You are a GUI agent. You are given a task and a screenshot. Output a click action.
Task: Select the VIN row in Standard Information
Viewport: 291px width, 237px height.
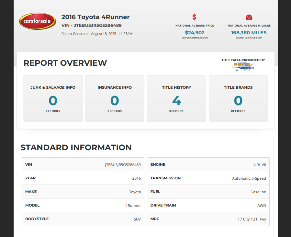tap(83, 164)
